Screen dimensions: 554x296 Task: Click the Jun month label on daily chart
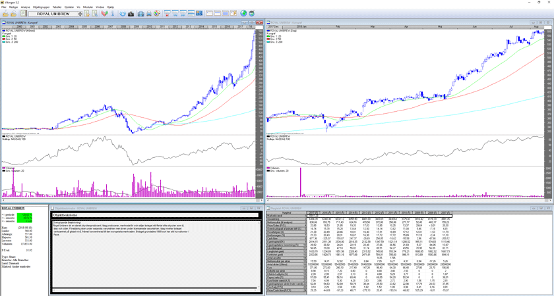point(474,26)
